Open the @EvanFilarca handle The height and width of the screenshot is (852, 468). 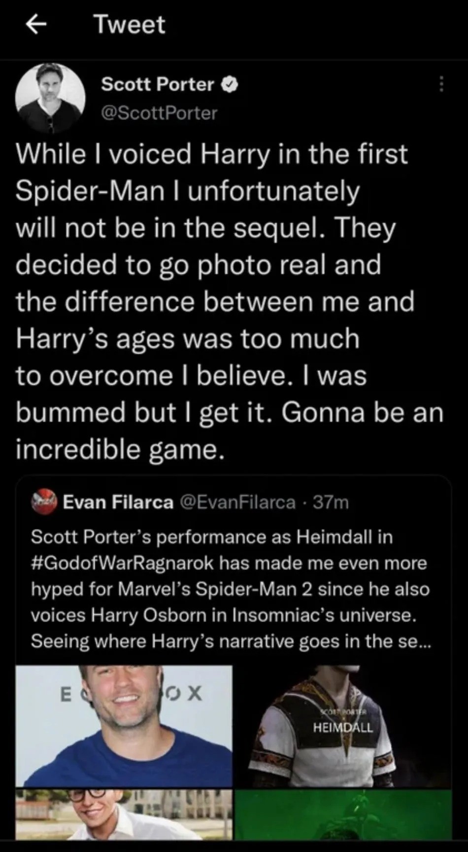238,502
